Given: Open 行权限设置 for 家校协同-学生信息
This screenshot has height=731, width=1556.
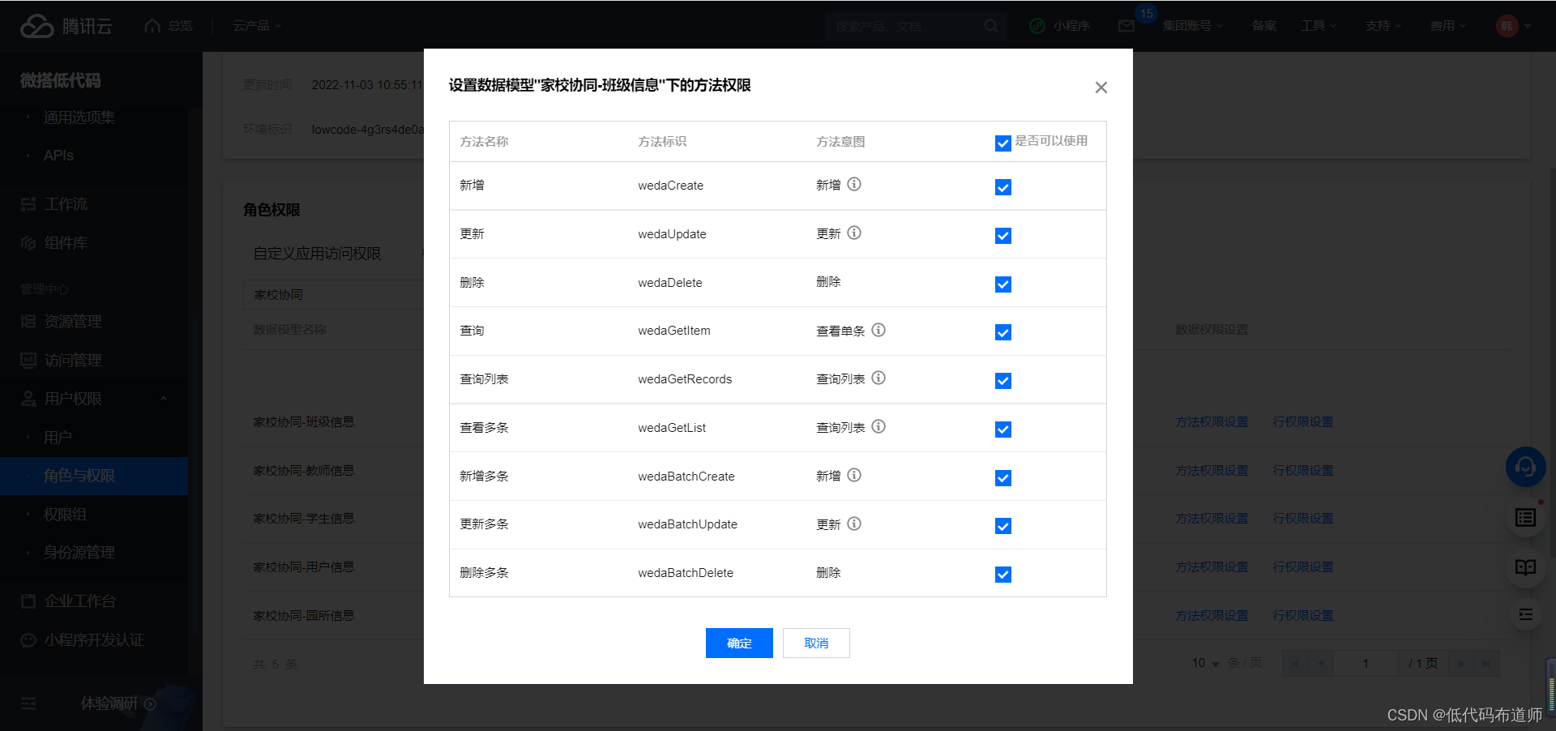Looking at the screenshot, I should (1302, 519).
